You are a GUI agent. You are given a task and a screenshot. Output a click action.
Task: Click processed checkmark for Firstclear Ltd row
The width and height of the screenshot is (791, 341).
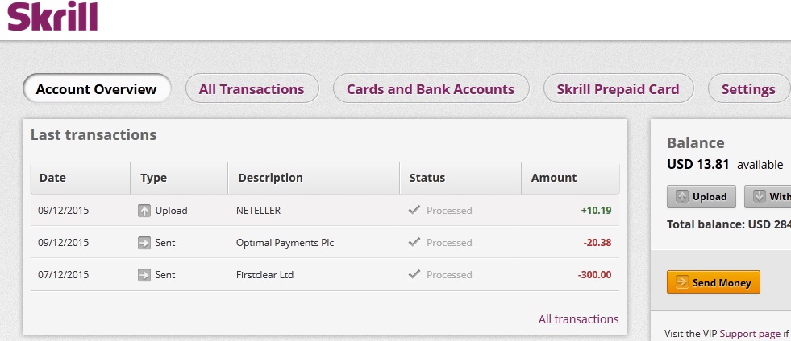[414, 274]
